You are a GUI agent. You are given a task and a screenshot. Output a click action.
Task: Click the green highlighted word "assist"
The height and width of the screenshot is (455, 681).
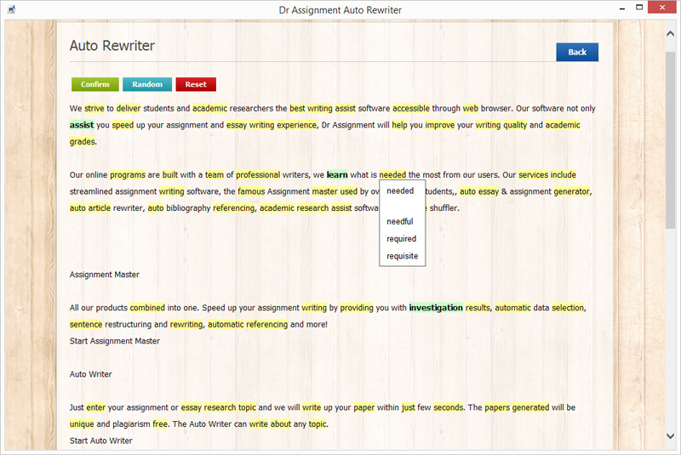[82, 125]
